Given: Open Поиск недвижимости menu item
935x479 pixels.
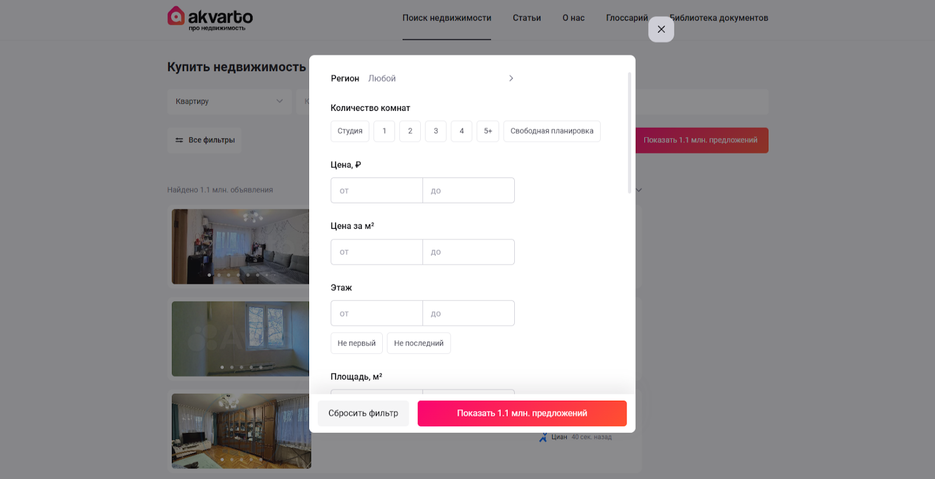Looking at the screenshot, I should [x=446, y=18].
